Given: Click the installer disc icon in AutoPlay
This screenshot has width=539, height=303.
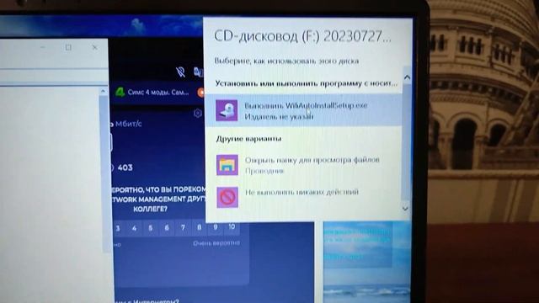Looking at the screenshot, I should [x=227, y=110].
